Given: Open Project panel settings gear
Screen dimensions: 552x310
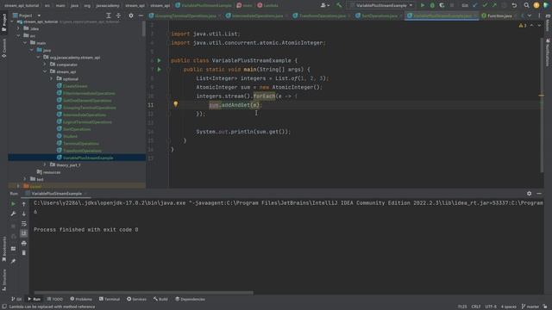Looking at the screenshot, I should (131, 15).
